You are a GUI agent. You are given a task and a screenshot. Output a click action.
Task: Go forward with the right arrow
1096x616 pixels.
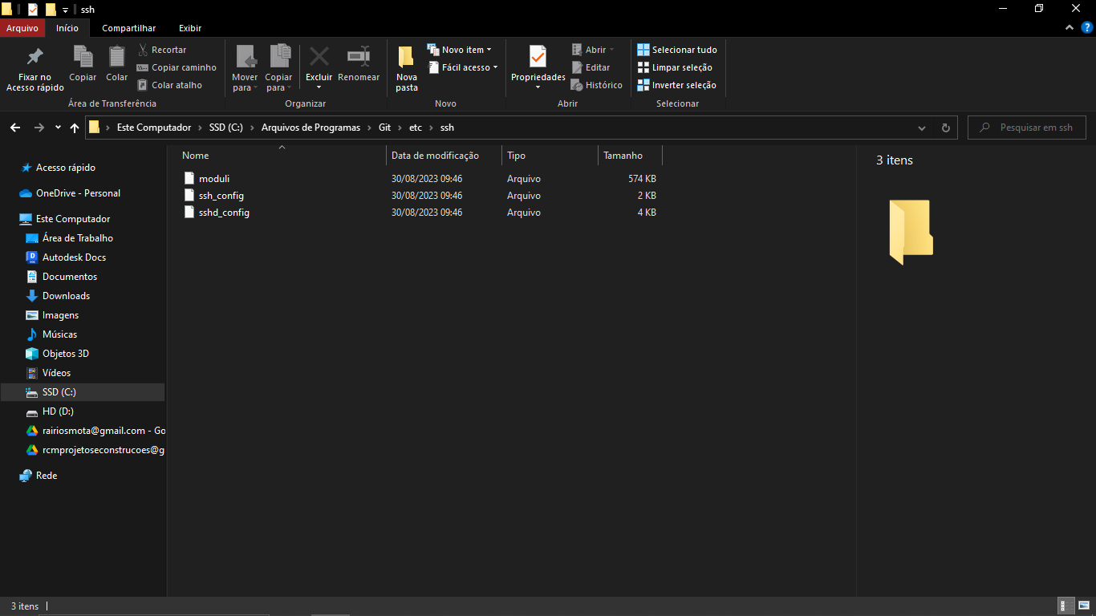click(39, 128)
